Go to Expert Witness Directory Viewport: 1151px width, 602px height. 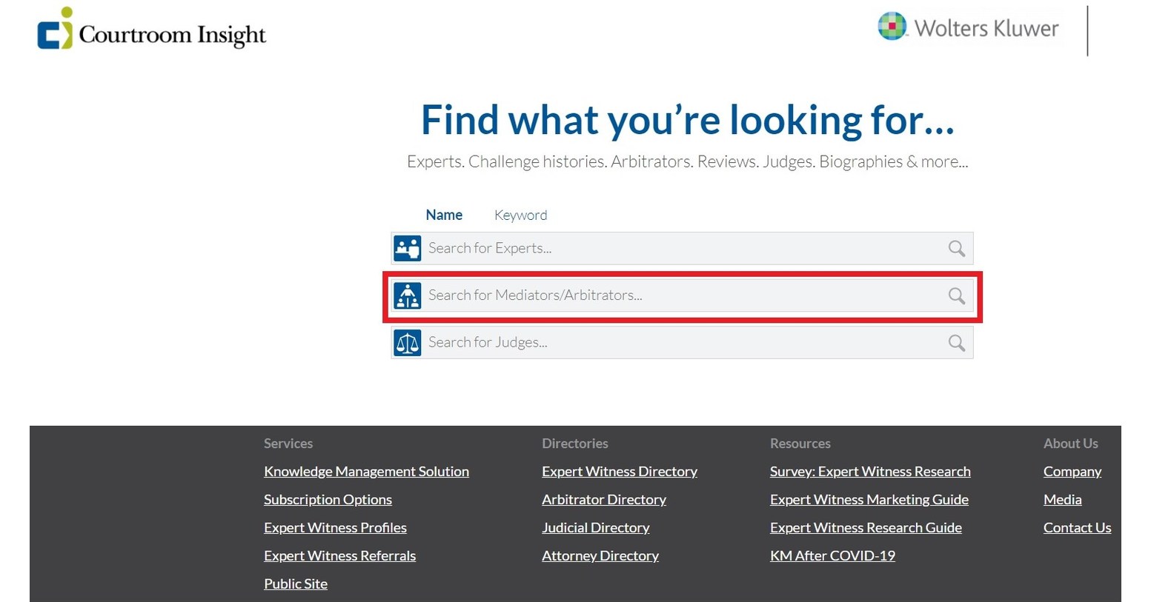tap(619, 472)
